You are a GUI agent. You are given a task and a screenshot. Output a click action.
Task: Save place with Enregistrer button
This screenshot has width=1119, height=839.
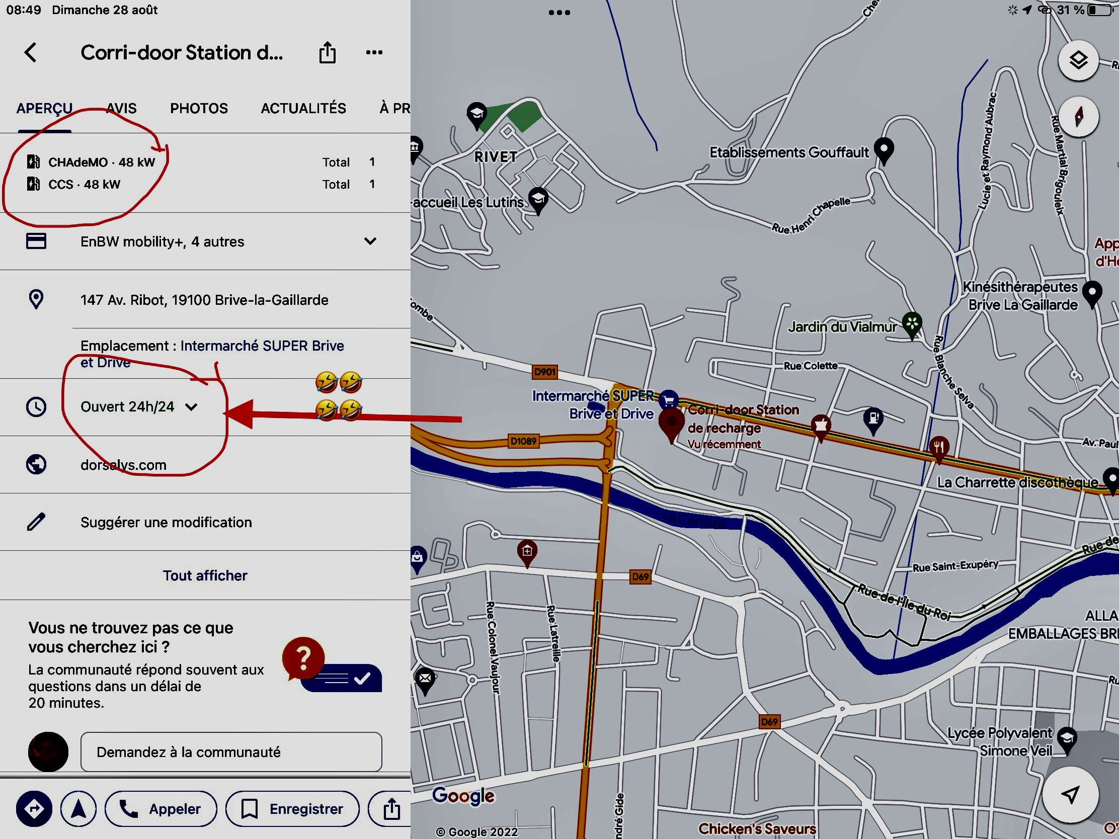coord(292,809)
